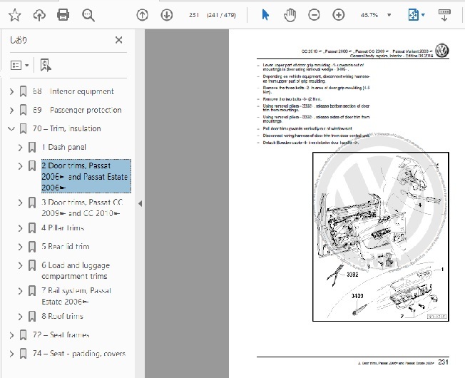Open 72 – Seat frames section
This screenshot has width=465, height=378.
click(61, 335)
